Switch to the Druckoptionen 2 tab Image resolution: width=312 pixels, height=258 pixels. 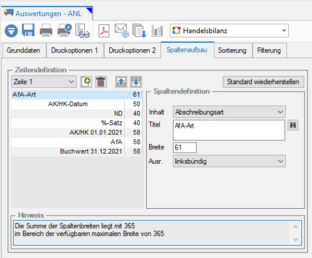point(132,50)
